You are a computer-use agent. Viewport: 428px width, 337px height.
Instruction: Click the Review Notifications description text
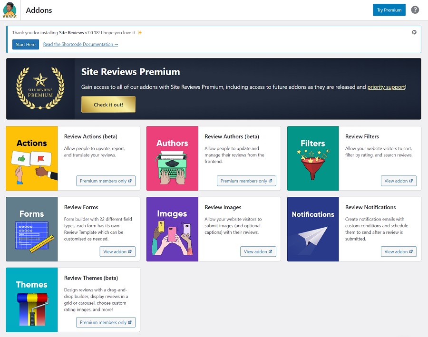377,229
